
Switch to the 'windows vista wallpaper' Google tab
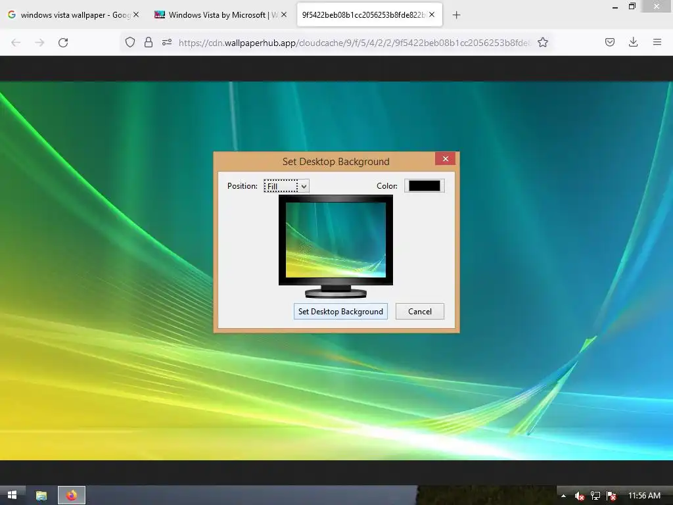[75, 15]
